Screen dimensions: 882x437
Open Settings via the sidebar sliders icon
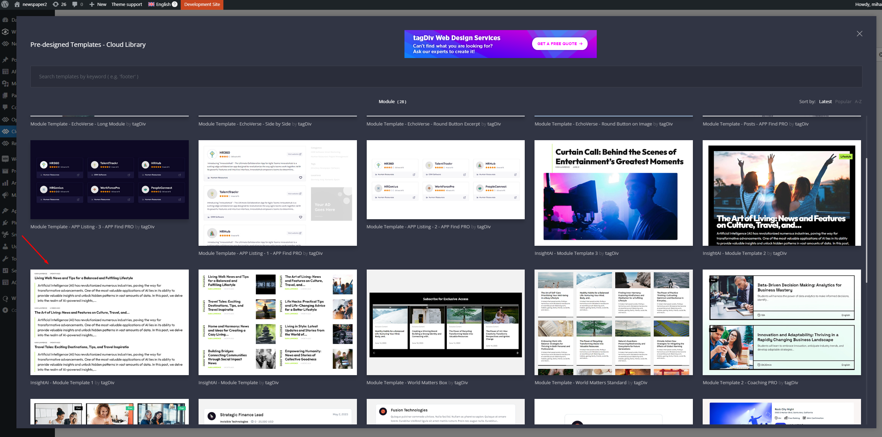pos(5,271)
